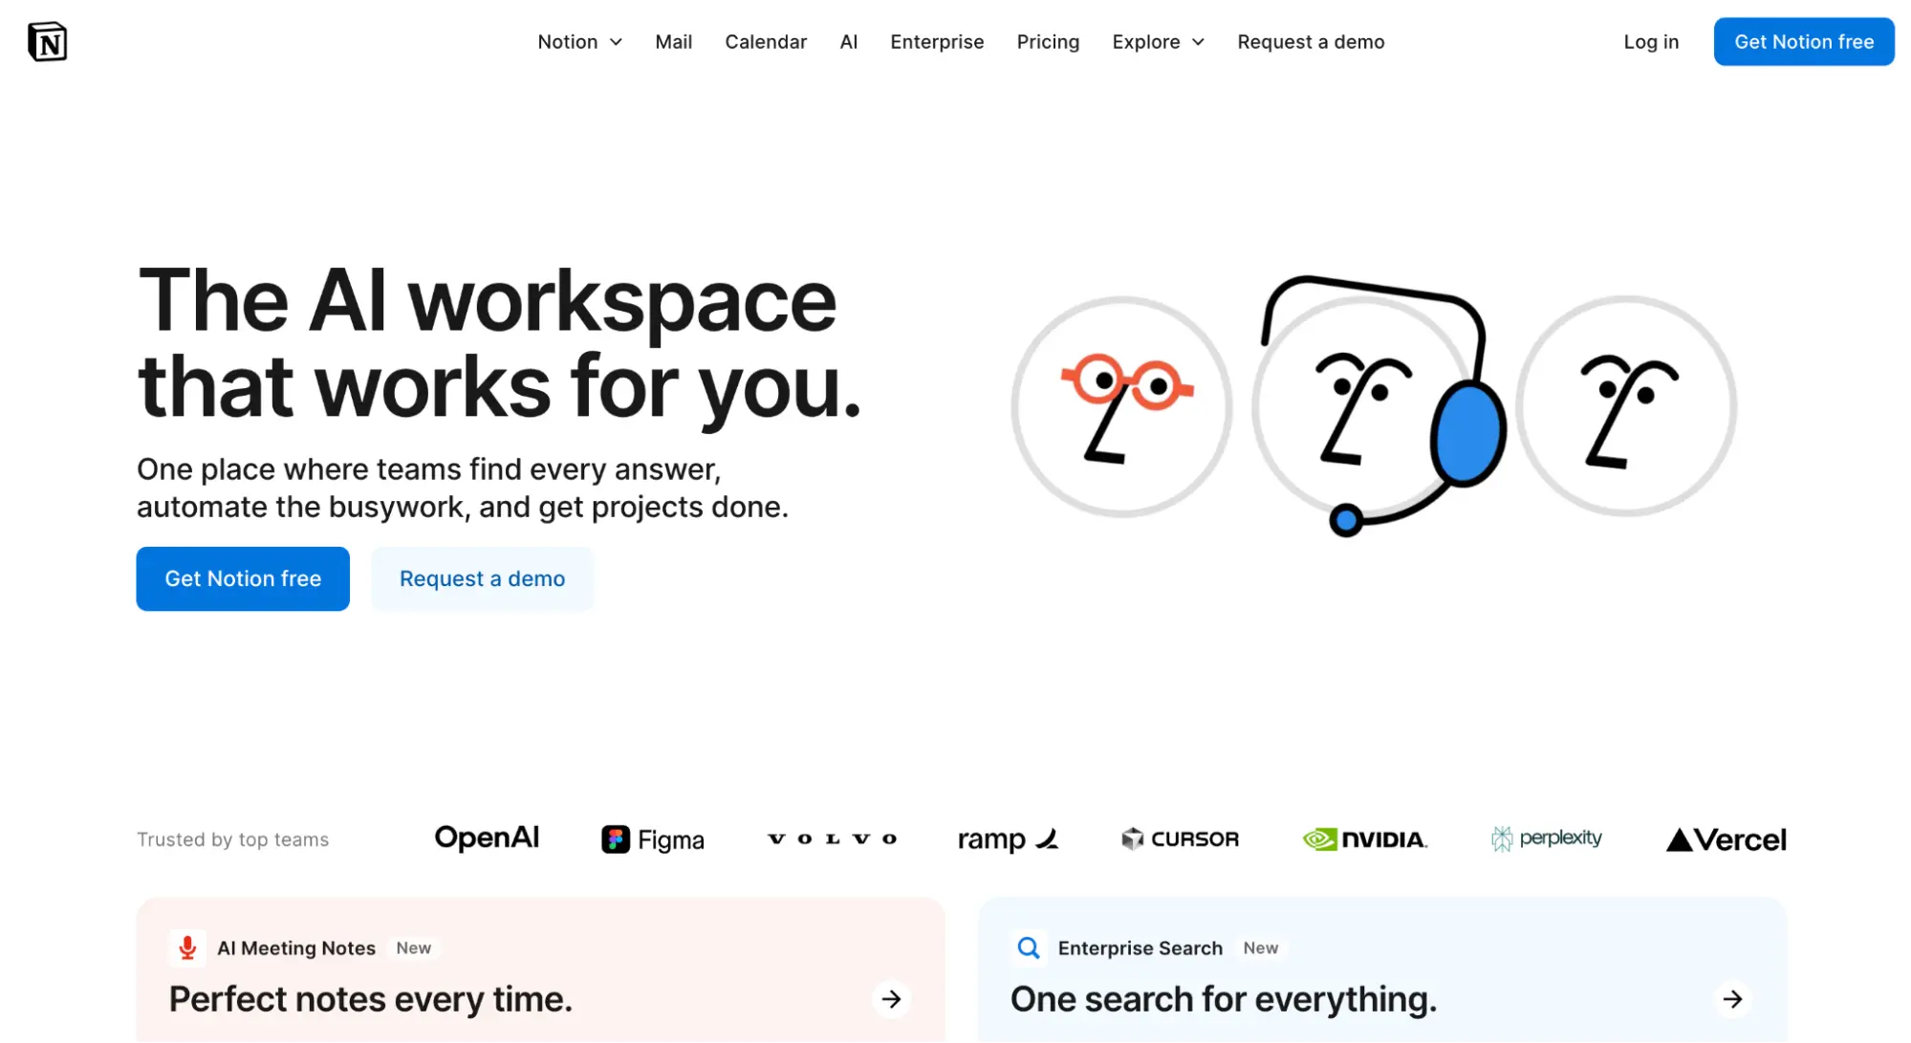Viewport: 1911px width, 1043px height.
Task: Click the blue Get Notion free button
Action: pyautogui.click(x=242, y=578)
